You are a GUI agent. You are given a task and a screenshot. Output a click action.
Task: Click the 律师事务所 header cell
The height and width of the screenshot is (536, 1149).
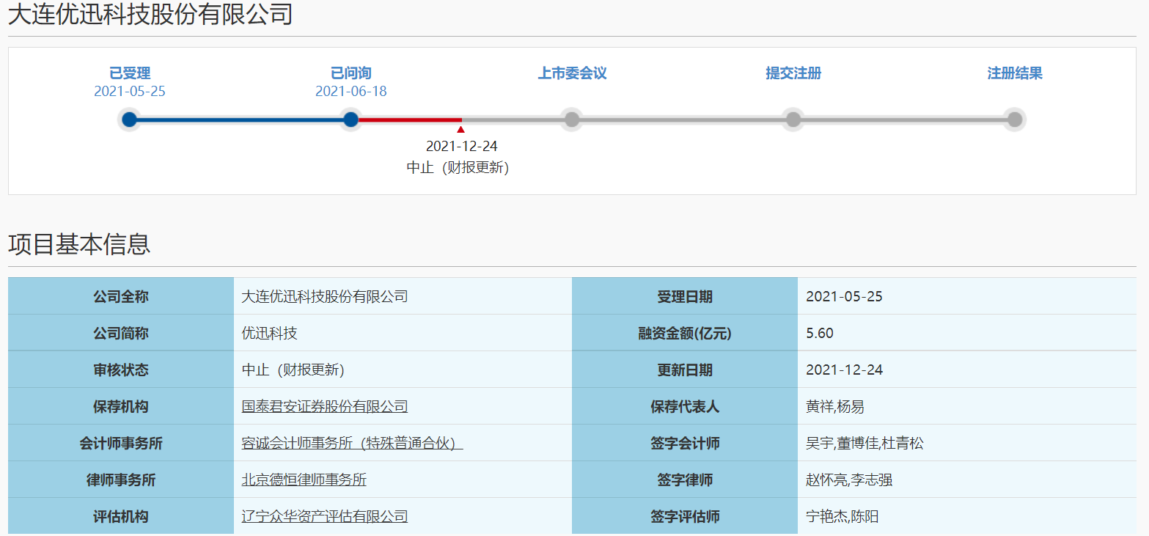point(121,480)
